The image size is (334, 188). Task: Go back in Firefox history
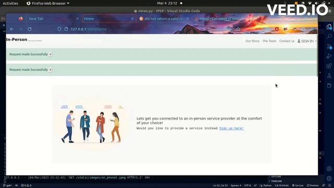tap(12, 29)
